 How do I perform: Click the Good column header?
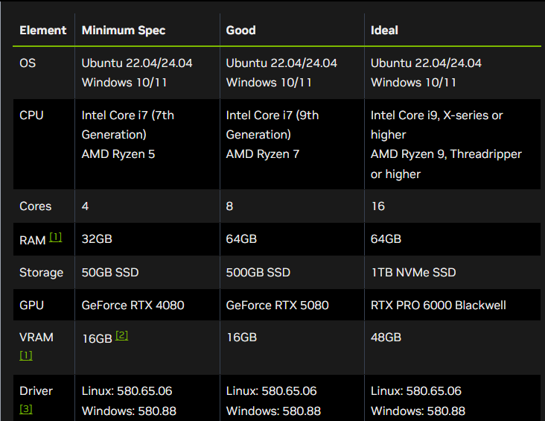240,31
